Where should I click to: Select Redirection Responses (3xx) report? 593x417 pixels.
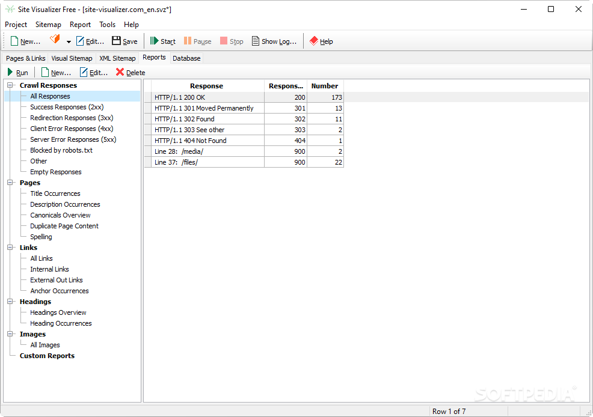72,118
